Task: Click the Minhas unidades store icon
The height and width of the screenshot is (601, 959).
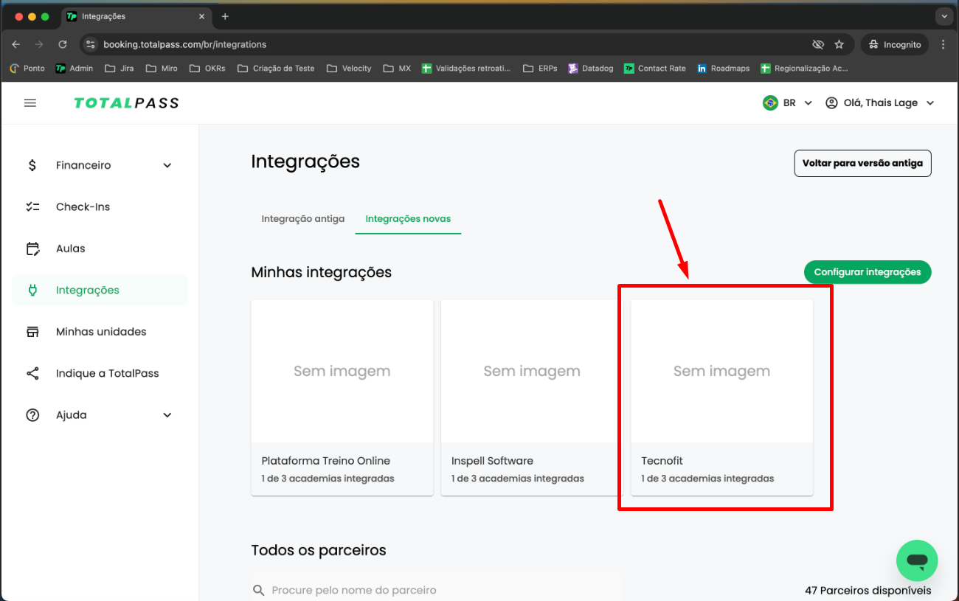Action: click(32, 332)
